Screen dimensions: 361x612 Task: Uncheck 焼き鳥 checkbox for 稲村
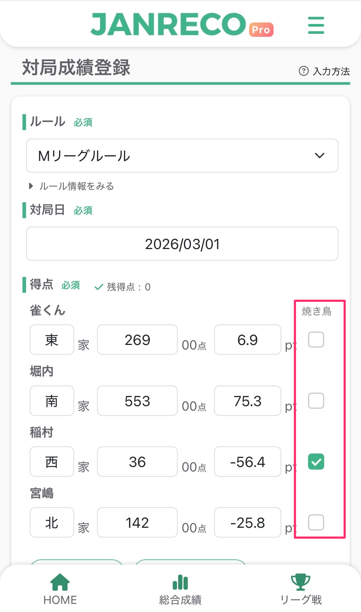[316, 462]
